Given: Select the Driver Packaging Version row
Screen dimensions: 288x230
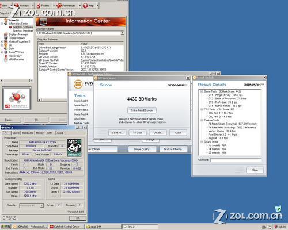Looking at the screenshot, I should point(81,48).
